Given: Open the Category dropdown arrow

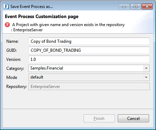Looking at the screenshot, I should click(146, 68).
